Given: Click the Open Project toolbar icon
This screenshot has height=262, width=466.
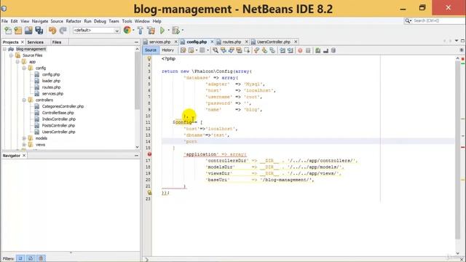Looking at the screenshot, I should coord(28,31).
